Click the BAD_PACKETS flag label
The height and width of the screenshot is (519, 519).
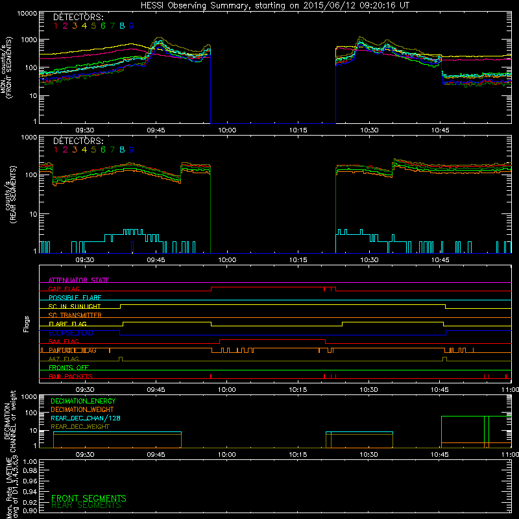point(71,376)
